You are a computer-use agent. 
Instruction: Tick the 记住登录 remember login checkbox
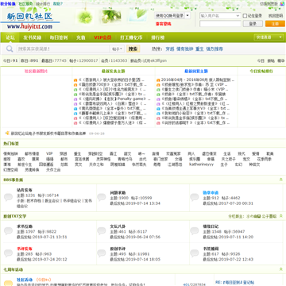(x=245, y=16)
